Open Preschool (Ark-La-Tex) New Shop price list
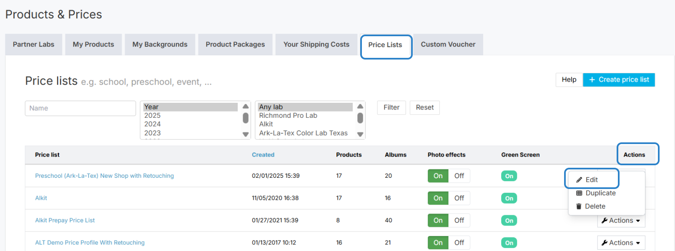 point(104,176)
